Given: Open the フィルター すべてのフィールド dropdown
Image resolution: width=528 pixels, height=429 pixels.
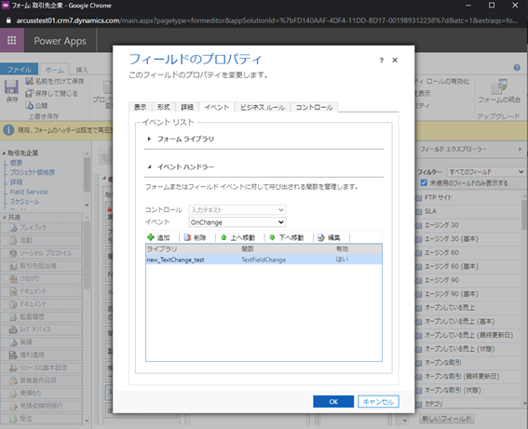Looking at the screenshot, I should pyautogui.click(x=485, y=172).
